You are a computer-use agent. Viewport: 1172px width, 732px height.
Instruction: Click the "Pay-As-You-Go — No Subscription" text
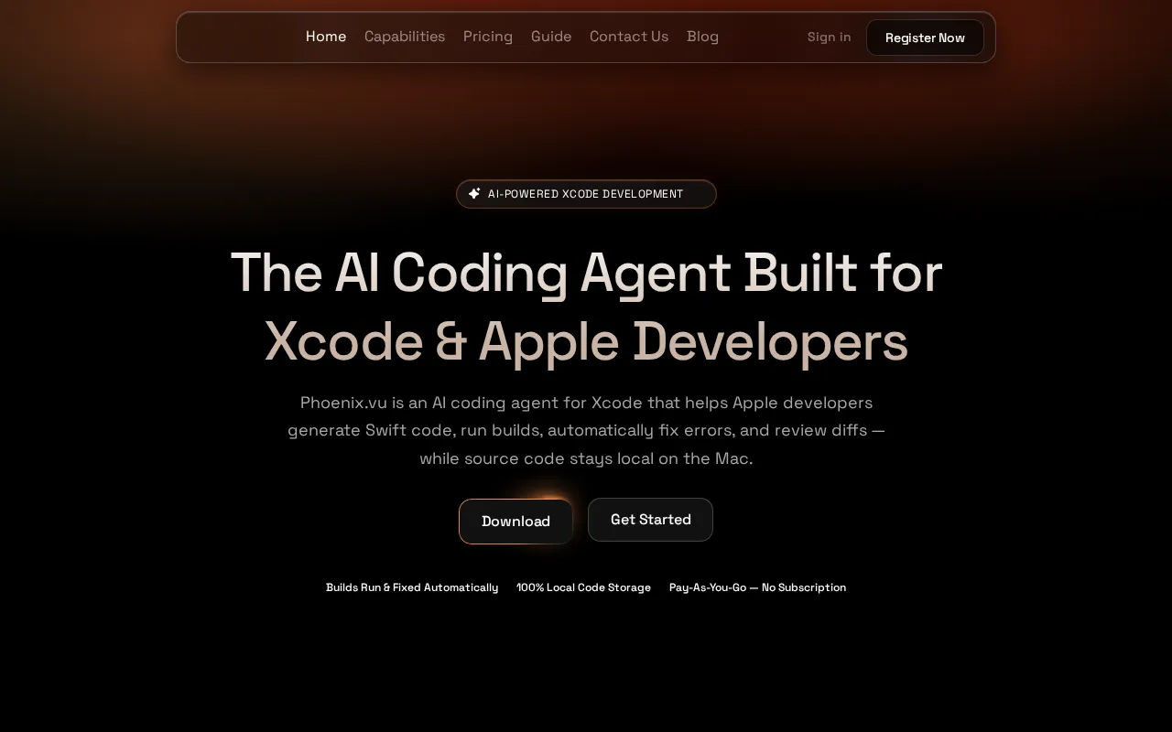757,587
